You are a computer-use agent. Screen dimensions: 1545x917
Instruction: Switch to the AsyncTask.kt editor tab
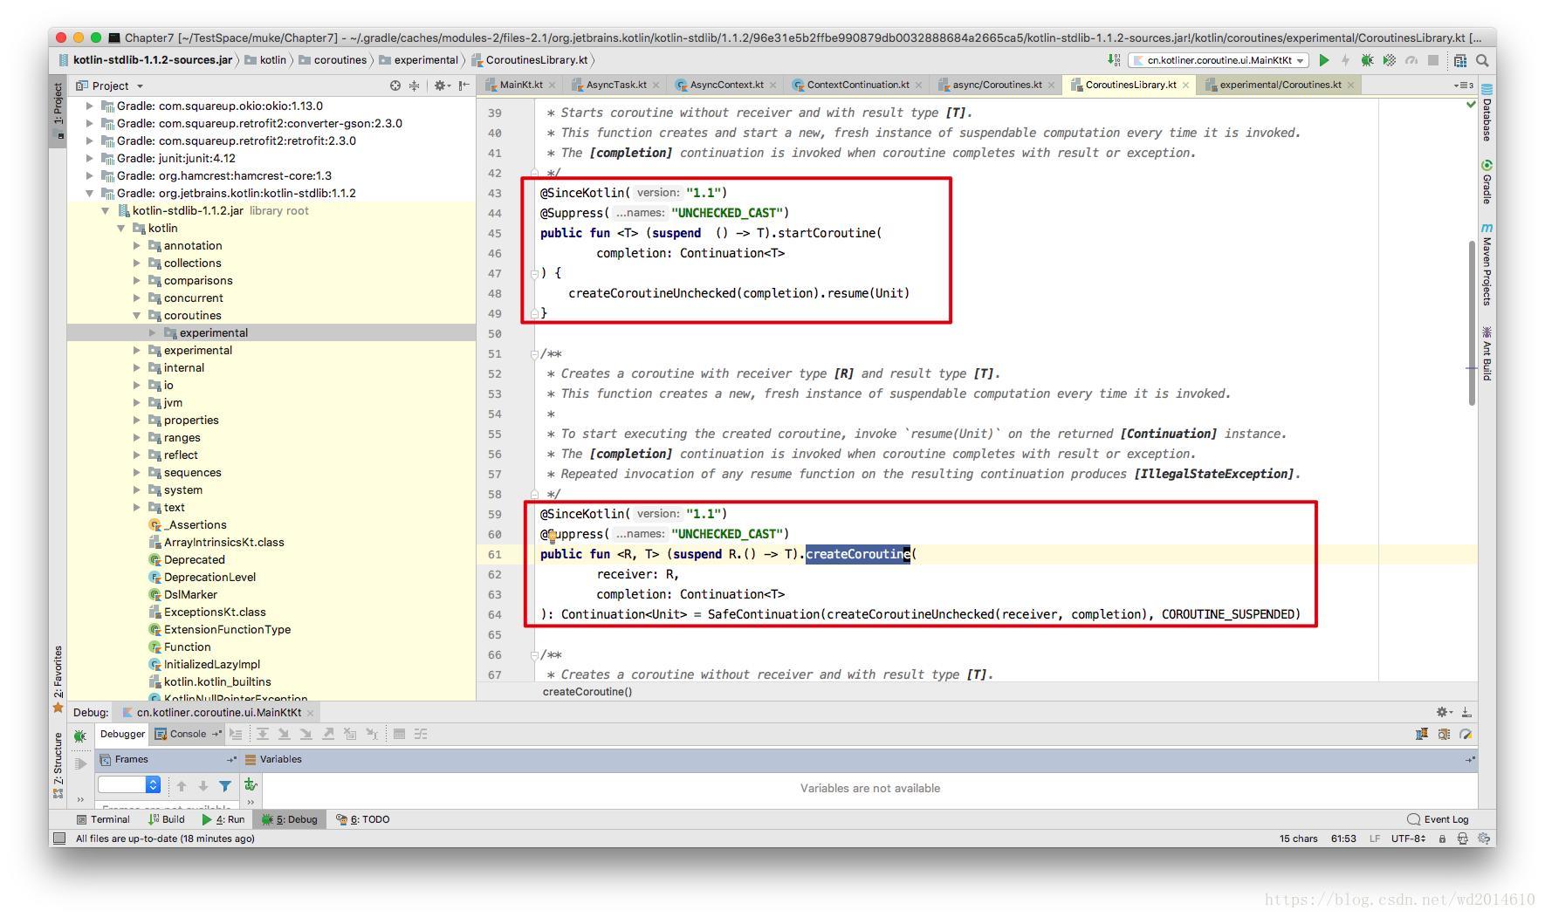coord(615,85)
